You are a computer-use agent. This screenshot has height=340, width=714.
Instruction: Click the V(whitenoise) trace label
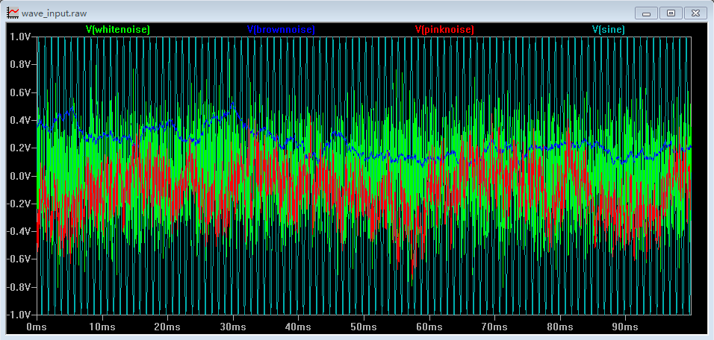pyautogui.click(x=118, y=30)
